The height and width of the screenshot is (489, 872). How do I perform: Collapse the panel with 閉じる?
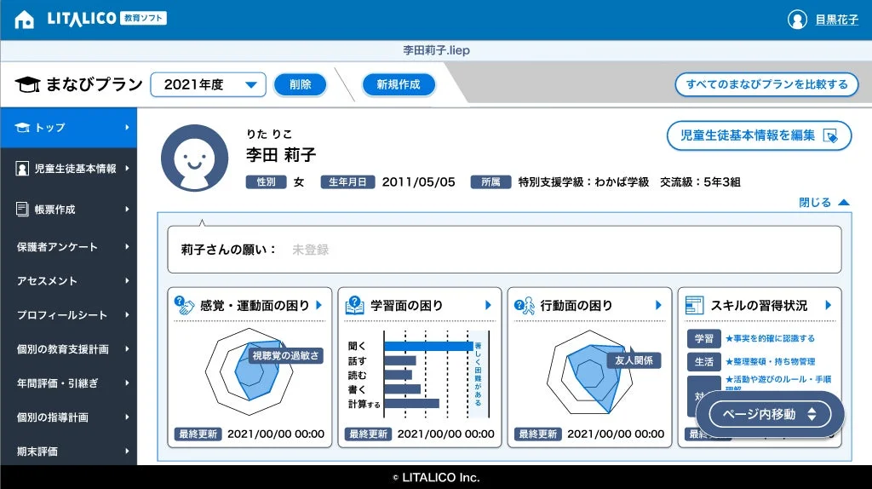pos(824,203)
